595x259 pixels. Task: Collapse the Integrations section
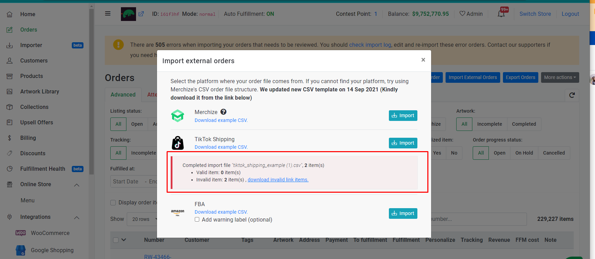[x=77, y=218]
